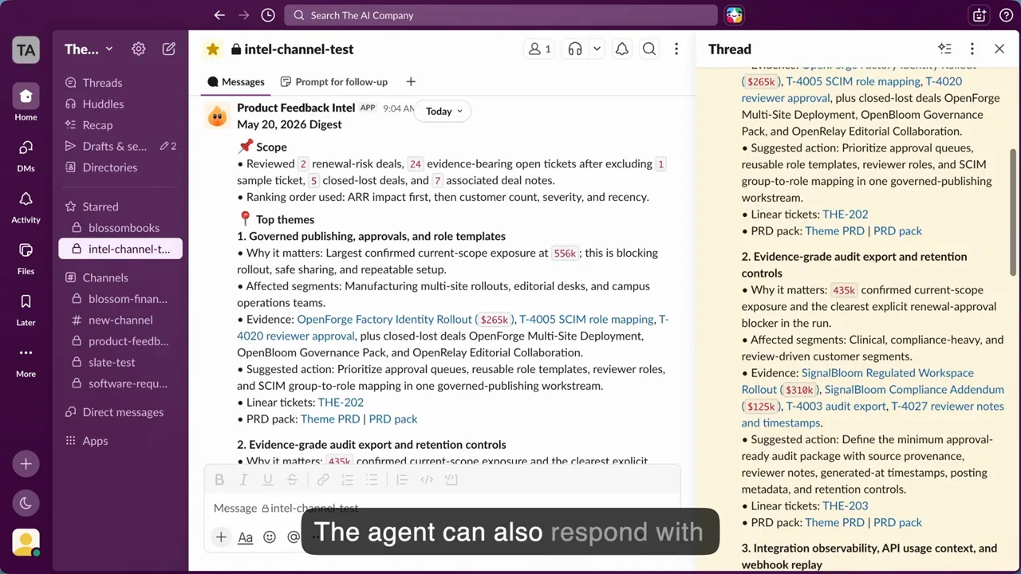1021x574 pixels.
Task: Open the help question mark icon
Action: coord(1006,15)
